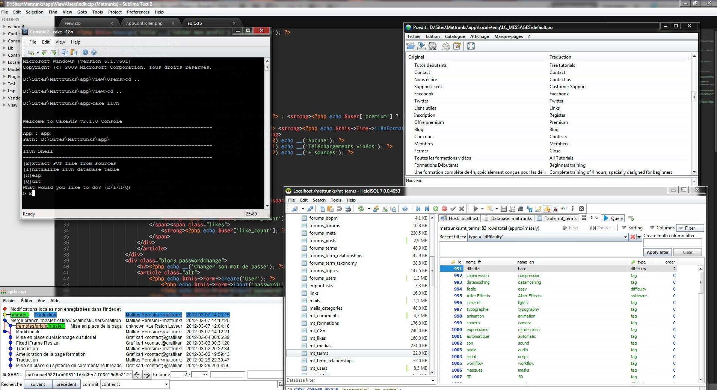The width and height of the screenshot is (717, 390).
Task: Open the commit 'contient' dropdown in gitk
Action: (x=166, y=384)
